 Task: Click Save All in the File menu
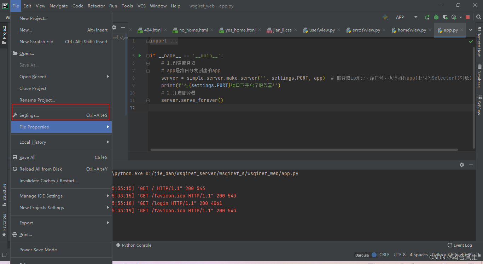[28, 157]
